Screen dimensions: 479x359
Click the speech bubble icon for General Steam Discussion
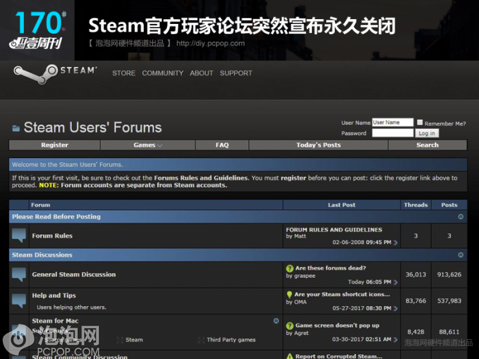19,274
